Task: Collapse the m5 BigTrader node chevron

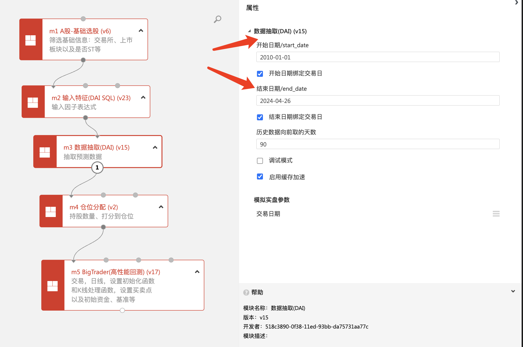Action: [x=197, y=272]
